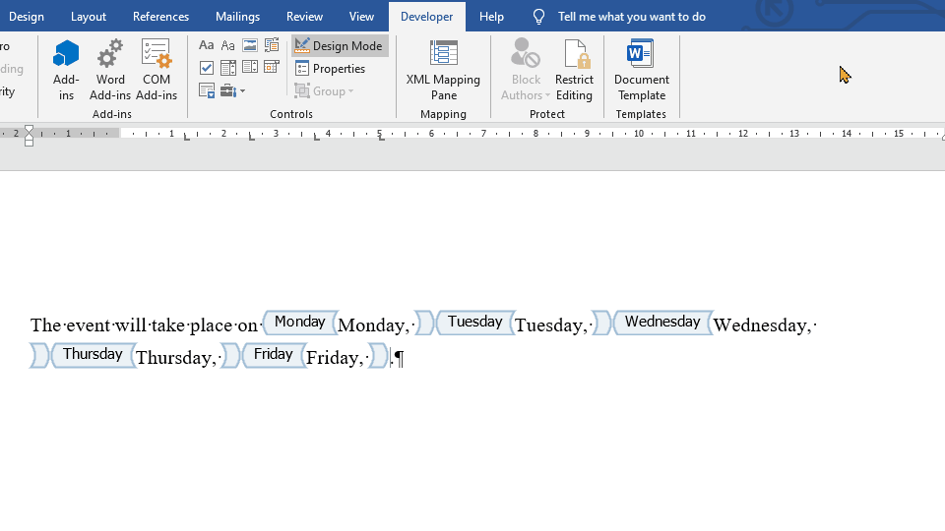Screen dimensions: 945x531
Task: Select the Developer tab
Action: click(426, 17)
